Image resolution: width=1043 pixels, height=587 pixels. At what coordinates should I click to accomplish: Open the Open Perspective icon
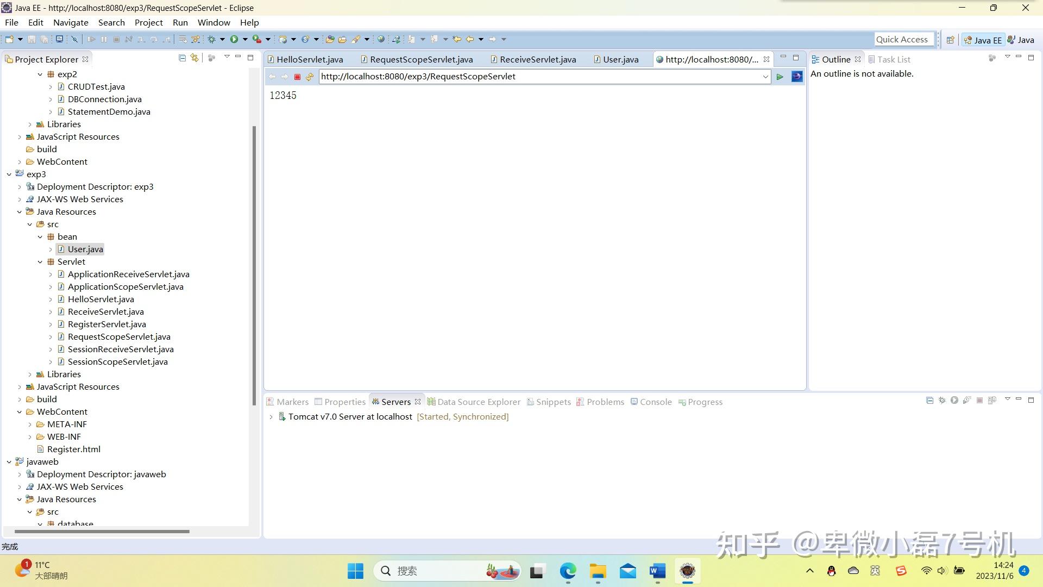point(950,40)
